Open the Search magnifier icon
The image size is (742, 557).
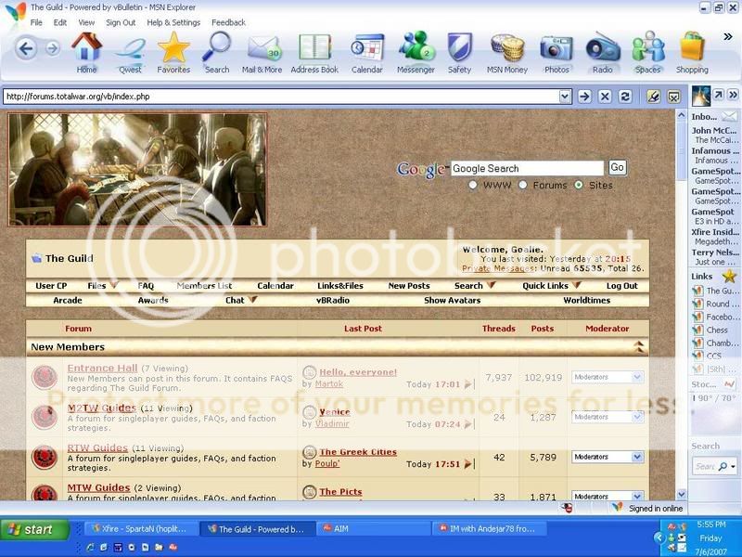point(217,52)
